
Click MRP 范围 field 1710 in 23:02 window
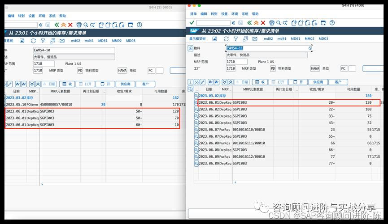click(236, 62)
